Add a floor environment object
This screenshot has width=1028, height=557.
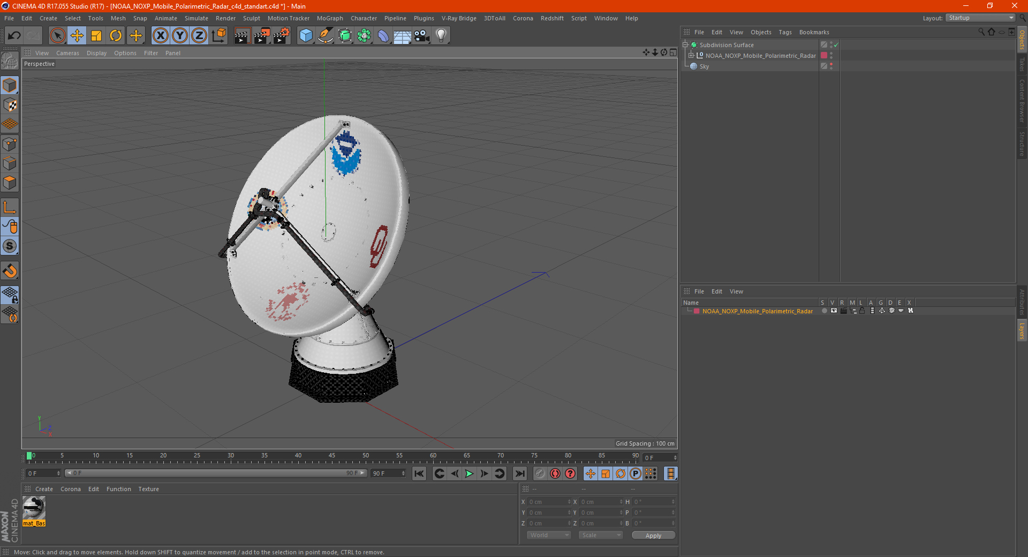pyautogui.click(x=403, y=36)
